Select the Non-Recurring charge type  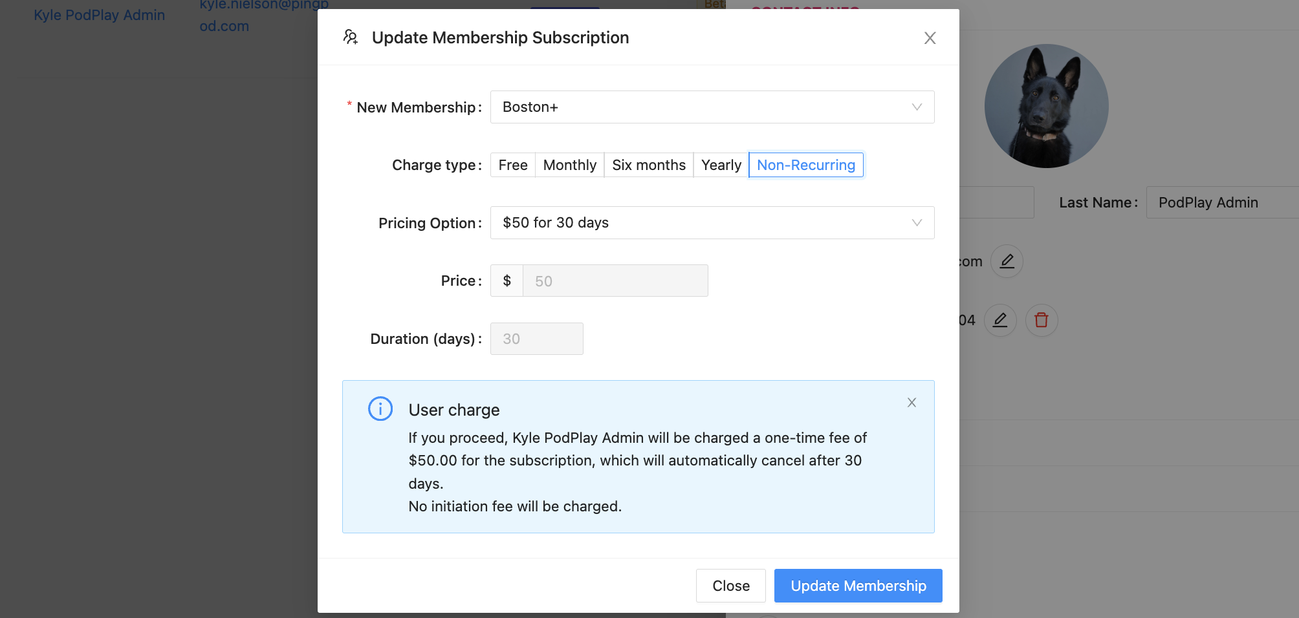point(805,165)
